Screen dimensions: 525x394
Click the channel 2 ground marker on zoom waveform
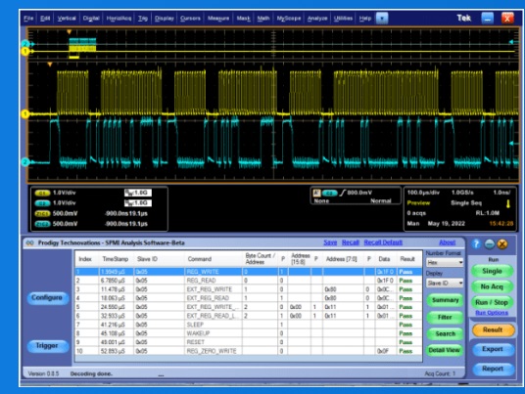[25, 162]
